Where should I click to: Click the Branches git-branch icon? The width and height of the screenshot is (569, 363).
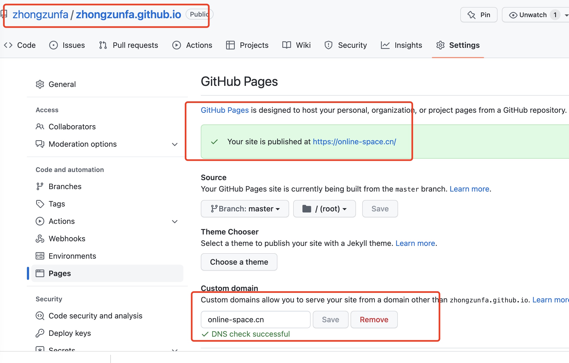[40, 186]
